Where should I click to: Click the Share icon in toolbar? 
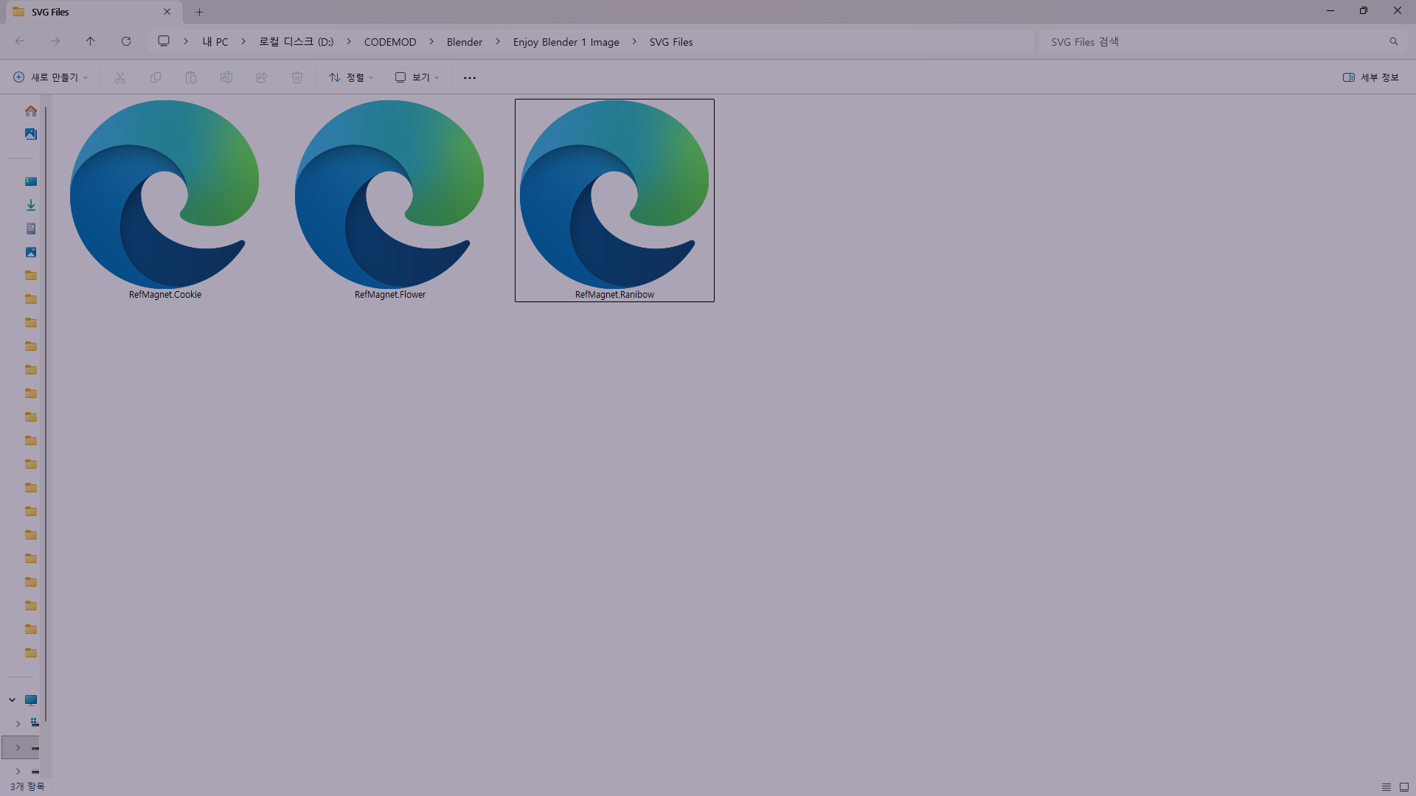[x=262, y=77]
